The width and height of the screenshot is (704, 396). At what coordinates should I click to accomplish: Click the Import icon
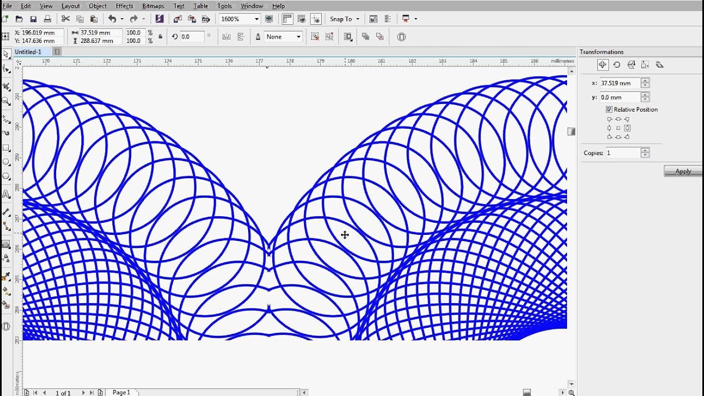[178, 19]
